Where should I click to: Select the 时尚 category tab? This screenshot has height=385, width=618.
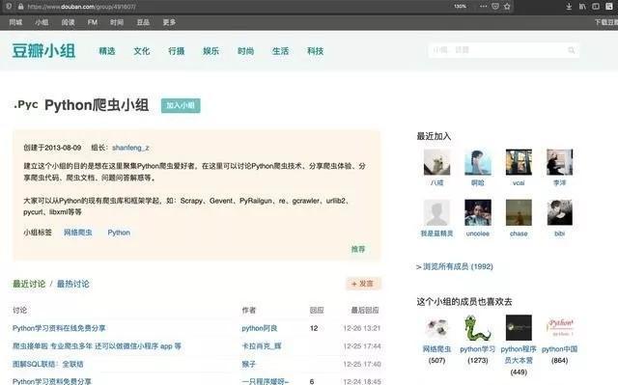[245, 51]
